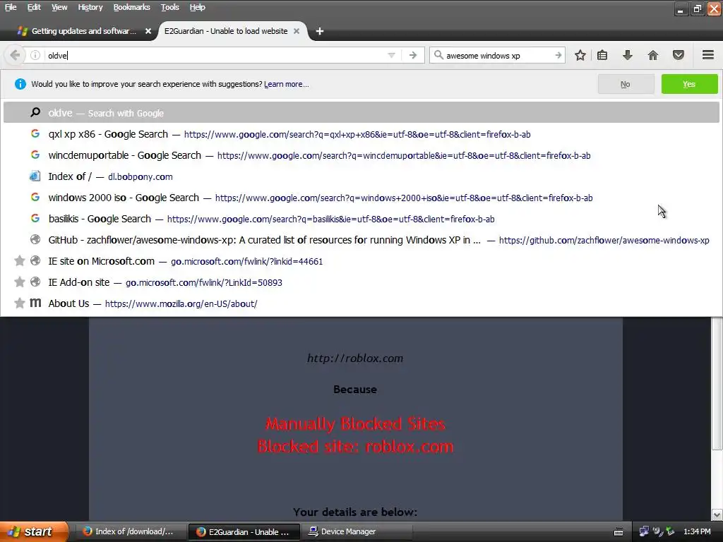Click the 1:34 PM clock

coord(697,531)
